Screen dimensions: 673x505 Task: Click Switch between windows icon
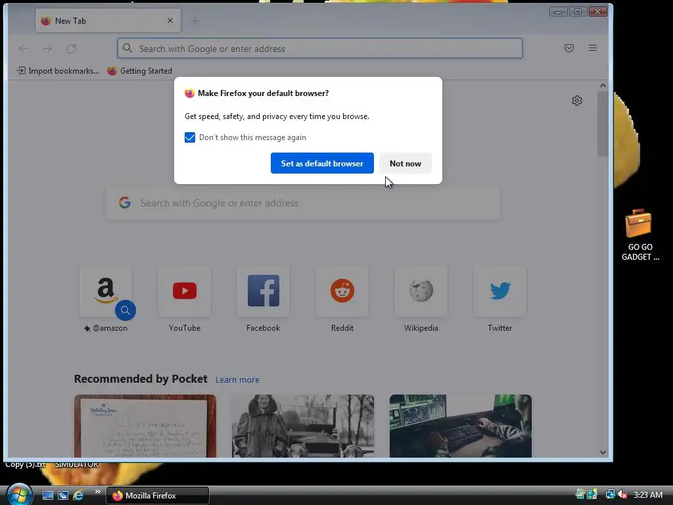(x=63, y=495)
